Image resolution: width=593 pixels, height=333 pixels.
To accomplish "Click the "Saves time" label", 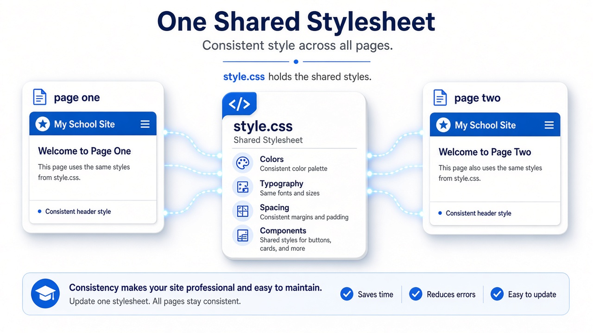I will 375,295.
